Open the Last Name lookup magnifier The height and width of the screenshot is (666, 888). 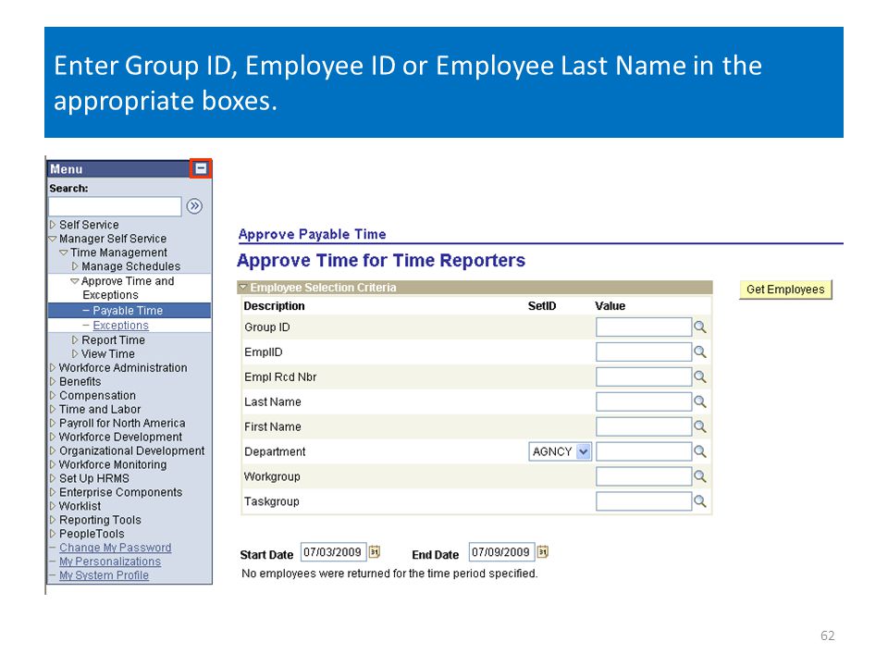click(x=700, y=401)
